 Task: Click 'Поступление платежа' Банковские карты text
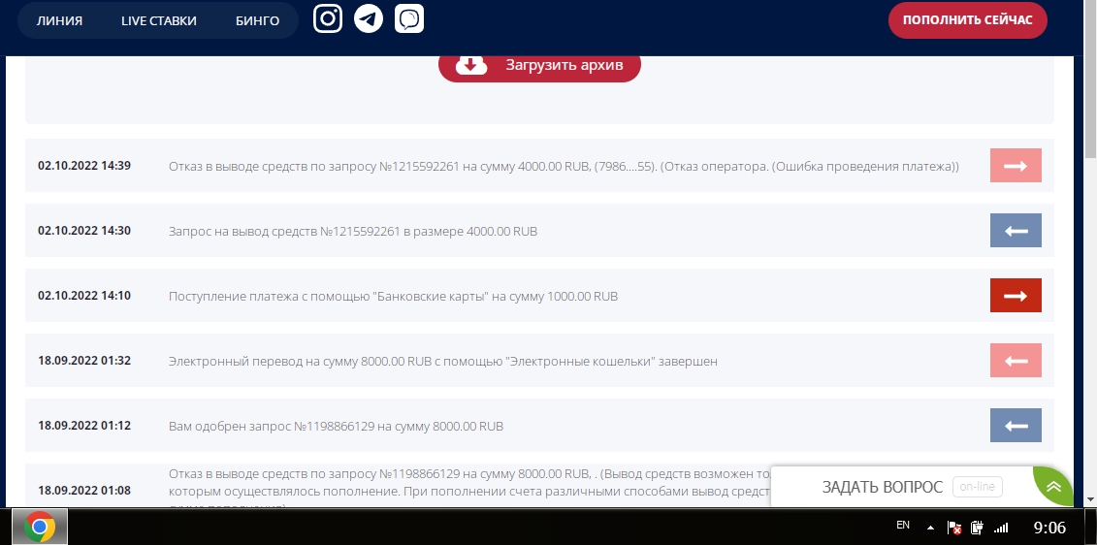point(393,296)
